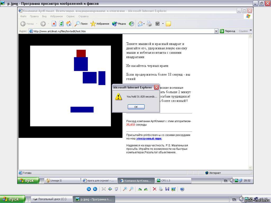Viewport: 271px width, 203px height.
Task: Open IE Поиск search panel
Action: [81, 24]
